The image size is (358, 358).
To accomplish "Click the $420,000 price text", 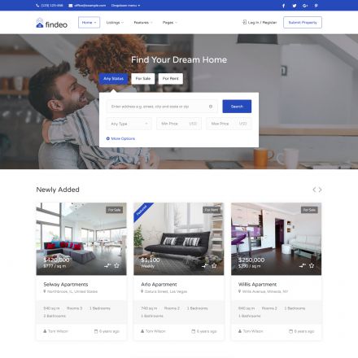I will click(56, 260).
